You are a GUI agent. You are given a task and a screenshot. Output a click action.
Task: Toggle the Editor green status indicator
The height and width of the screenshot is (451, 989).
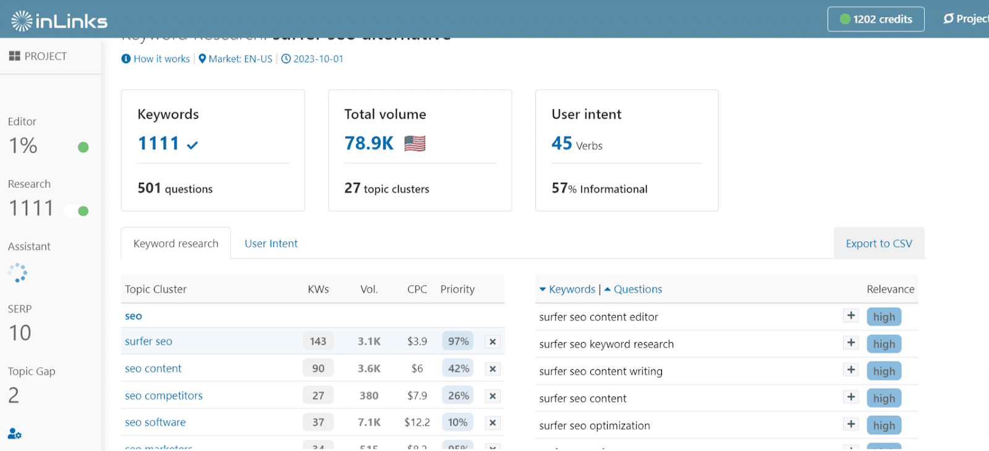coord(83,147)
